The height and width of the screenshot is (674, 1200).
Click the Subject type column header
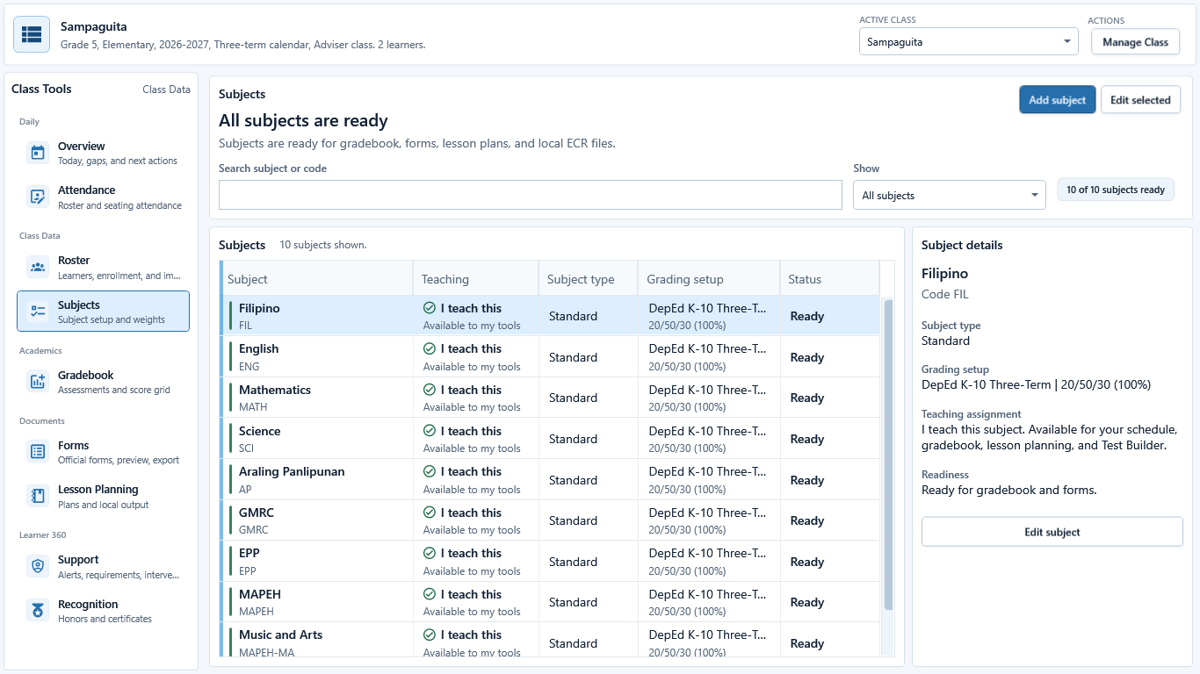(x=588, y=279)
